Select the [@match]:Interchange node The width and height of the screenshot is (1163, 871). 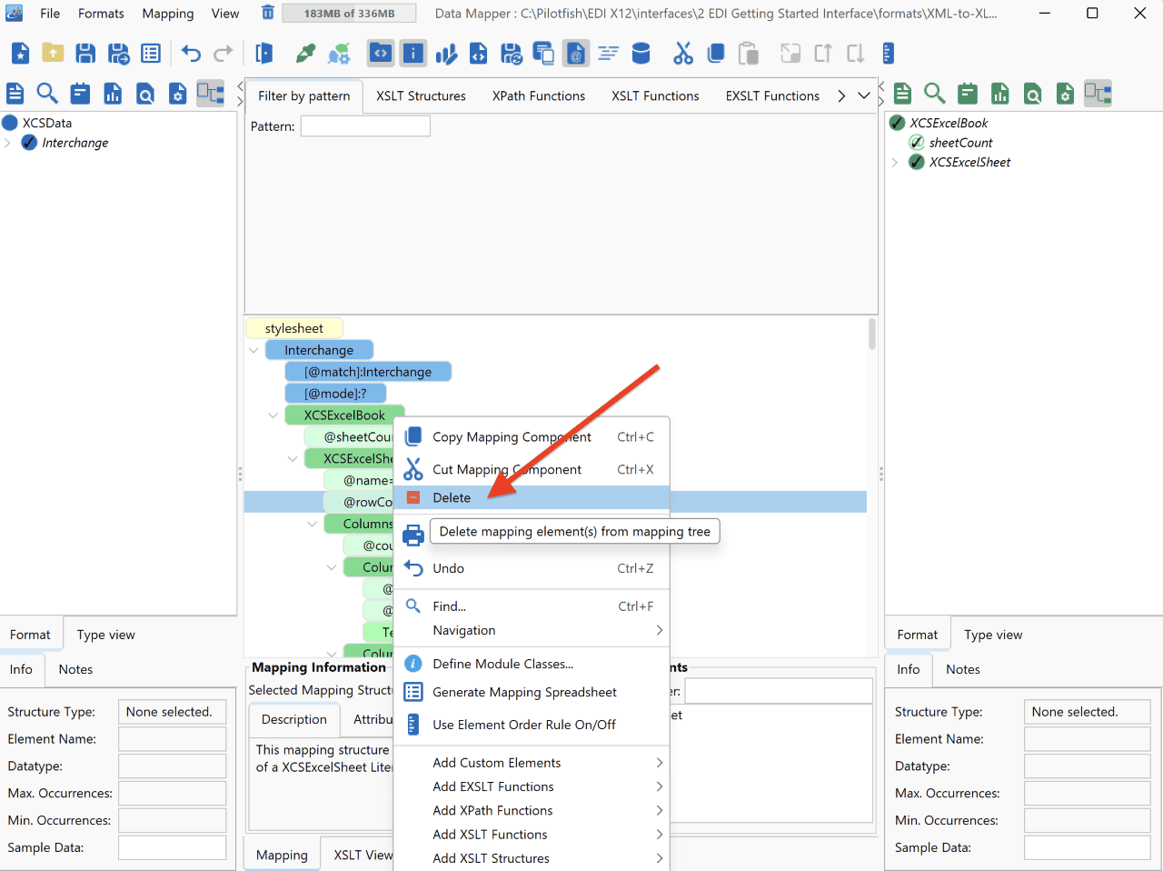coord(368,372)
